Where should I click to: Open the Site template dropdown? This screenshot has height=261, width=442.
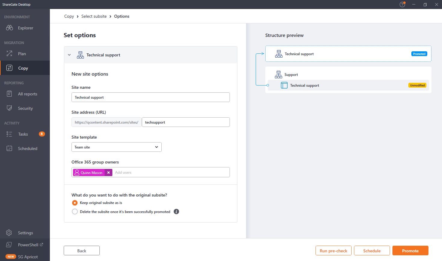[117, 147]
